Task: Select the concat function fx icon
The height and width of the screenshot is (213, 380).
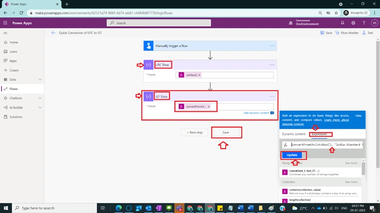Action: coord(285,172)
